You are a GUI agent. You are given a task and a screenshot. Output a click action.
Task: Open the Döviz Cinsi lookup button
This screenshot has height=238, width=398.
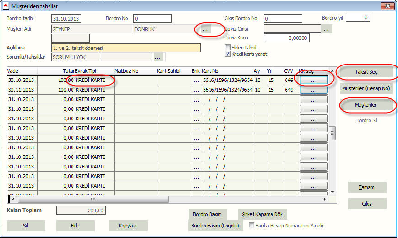[x=326, y=29]
